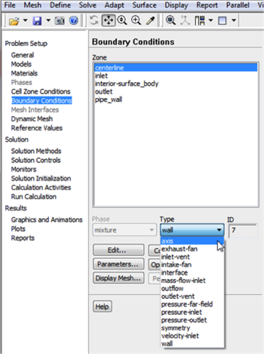Open Solution Methods in the tree
Image resolution: width=264 pixels, height=354 pixels.
(36, 151)
